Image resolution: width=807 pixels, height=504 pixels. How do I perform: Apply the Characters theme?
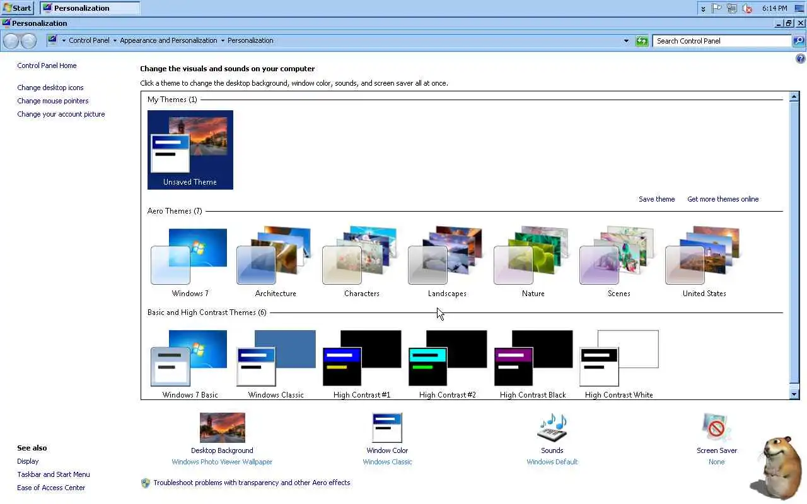[x=361, y=262]
